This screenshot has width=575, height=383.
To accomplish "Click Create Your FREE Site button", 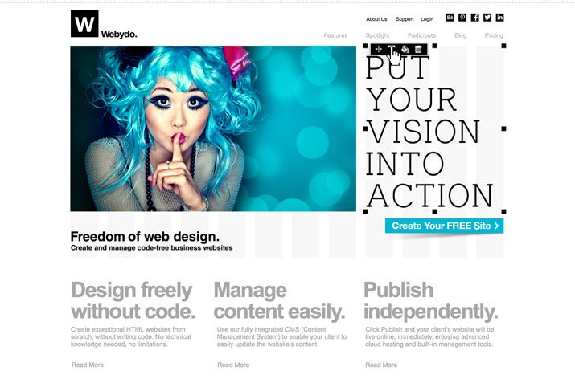I will pyautogui.click(x=445, y=226).
